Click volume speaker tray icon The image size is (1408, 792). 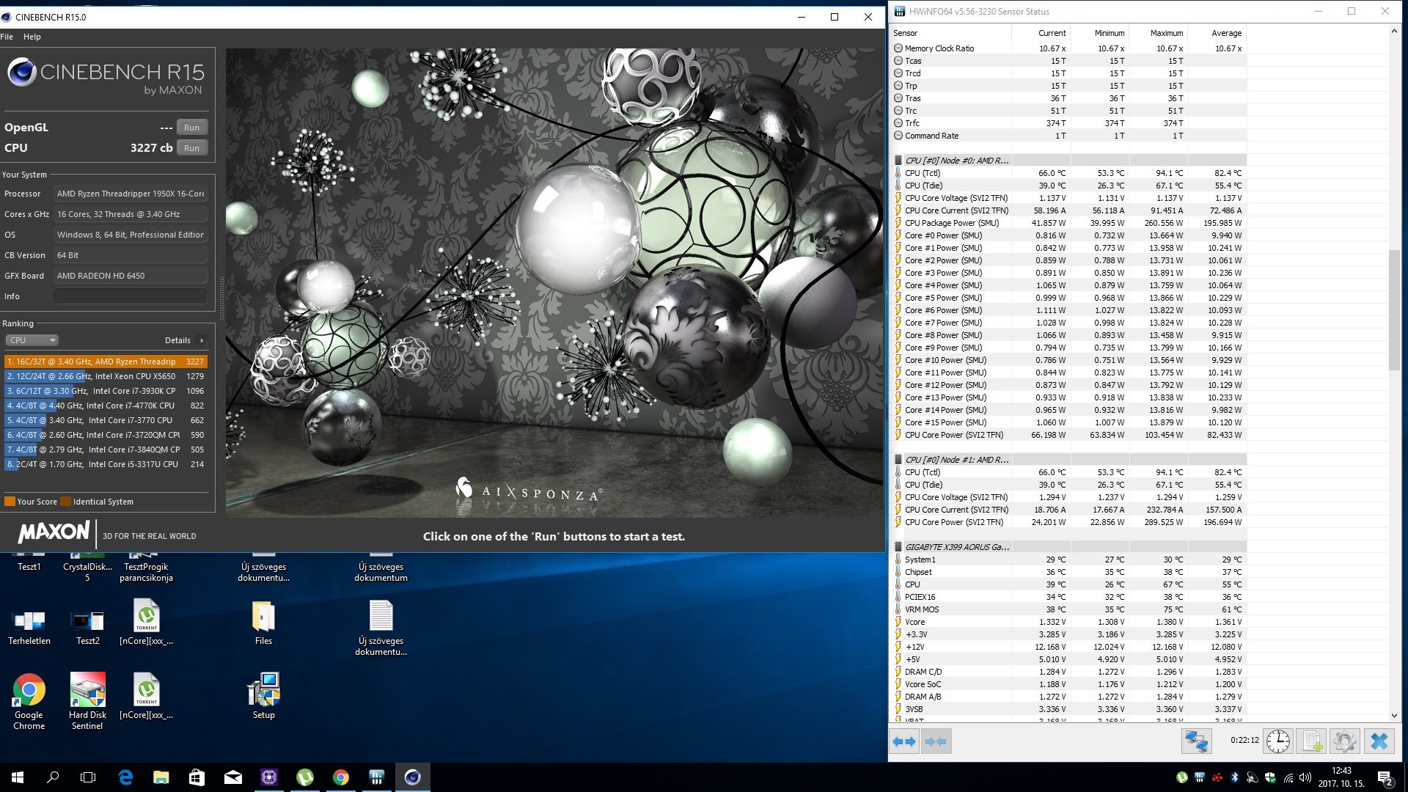tap(1305, 777)
